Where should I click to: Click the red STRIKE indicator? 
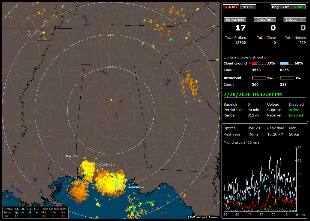pyautogui.click(x=231, y=7)
